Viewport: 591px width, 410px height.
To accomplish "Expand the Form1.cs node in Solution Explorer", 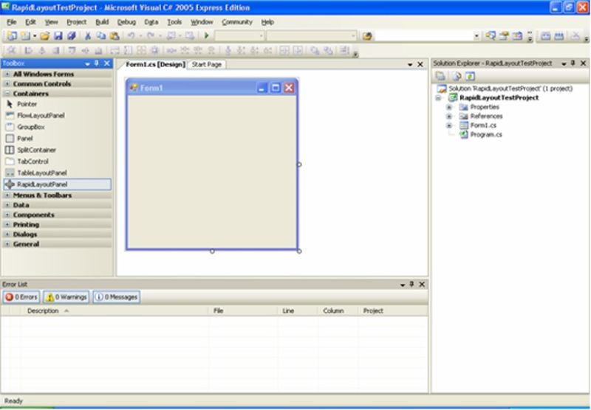I will [449, 125].
